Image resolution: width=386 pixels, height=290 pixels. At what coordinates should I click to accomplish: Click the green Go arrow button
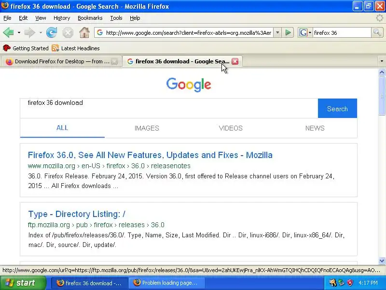288,32
